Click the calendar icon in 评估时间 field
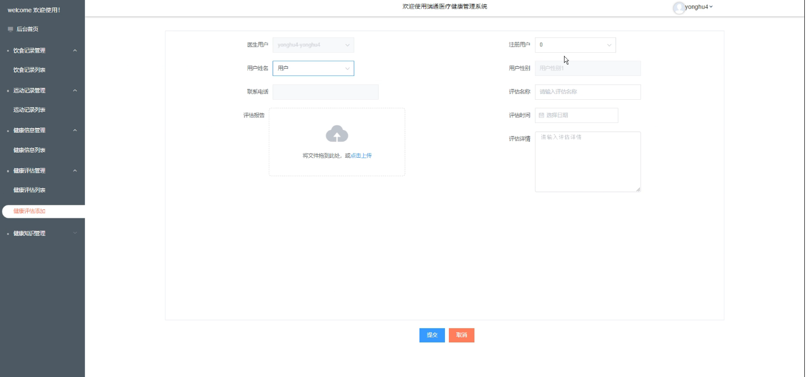The image size is (806, 377). (541, 115)
